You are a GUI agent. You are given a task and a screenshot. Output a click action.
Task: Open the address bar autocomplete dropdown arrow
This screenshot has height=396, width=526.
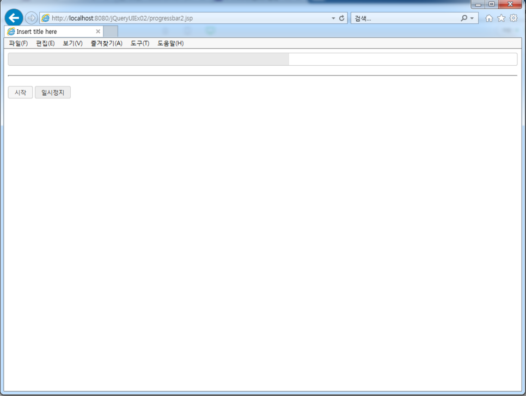pyautogui.click(x=333, y=18)
